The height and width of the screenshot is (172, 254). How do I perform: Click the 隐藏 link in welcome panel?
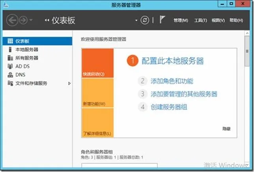coord(226,129)
